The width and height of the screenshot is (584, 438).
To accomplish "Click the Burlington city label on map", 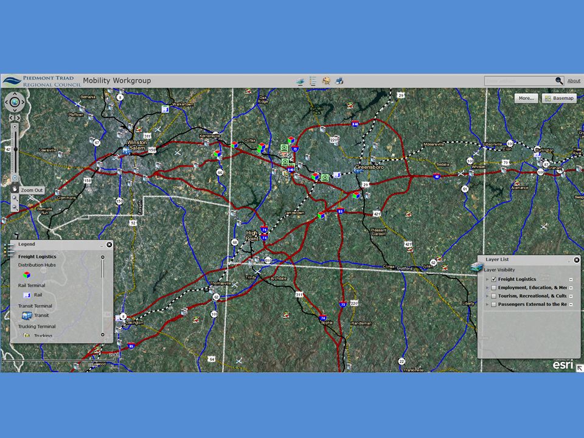I will 544,150.
